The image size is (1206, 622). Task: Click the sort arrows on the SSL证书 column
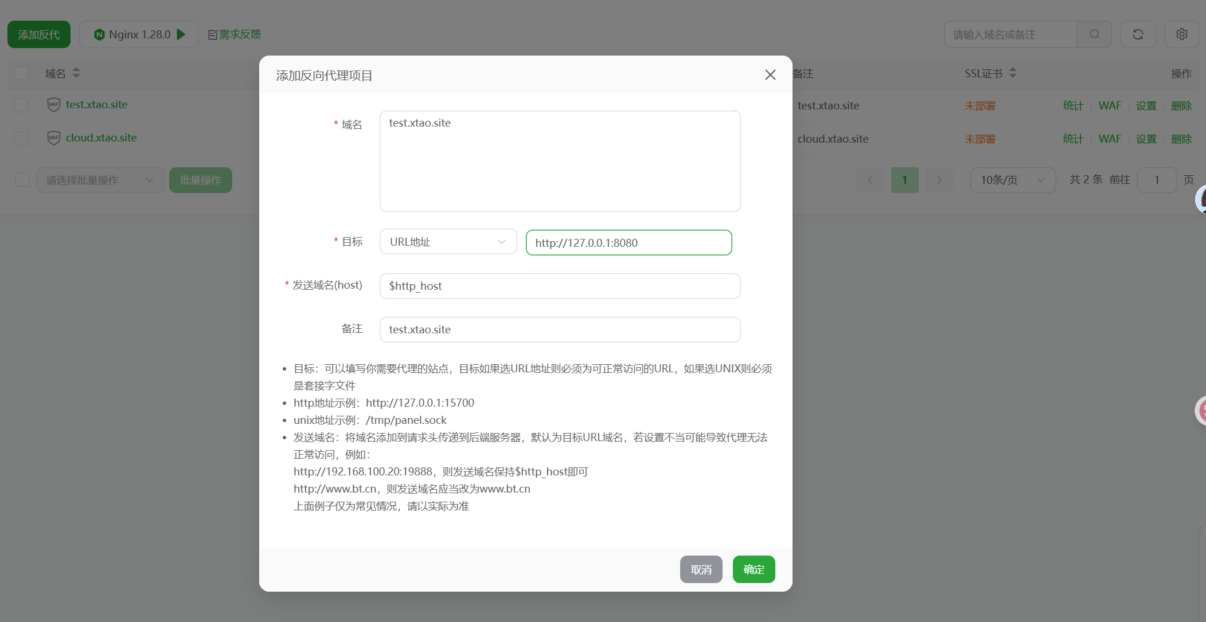pos(1013,73)
